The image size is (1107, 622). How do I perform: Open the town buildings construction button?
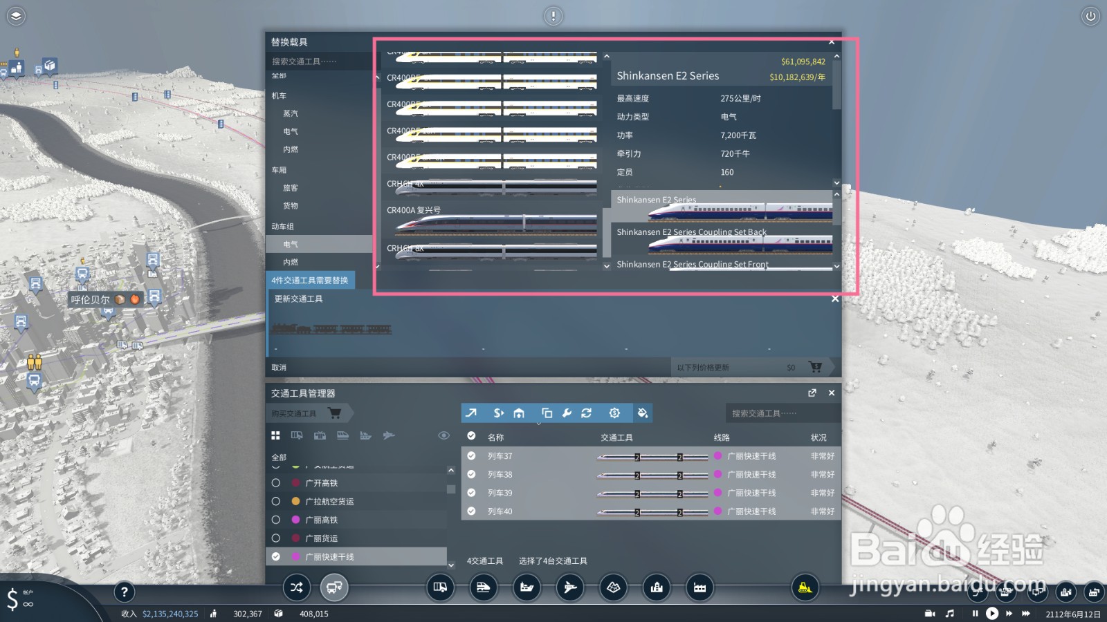pos(657,587)
